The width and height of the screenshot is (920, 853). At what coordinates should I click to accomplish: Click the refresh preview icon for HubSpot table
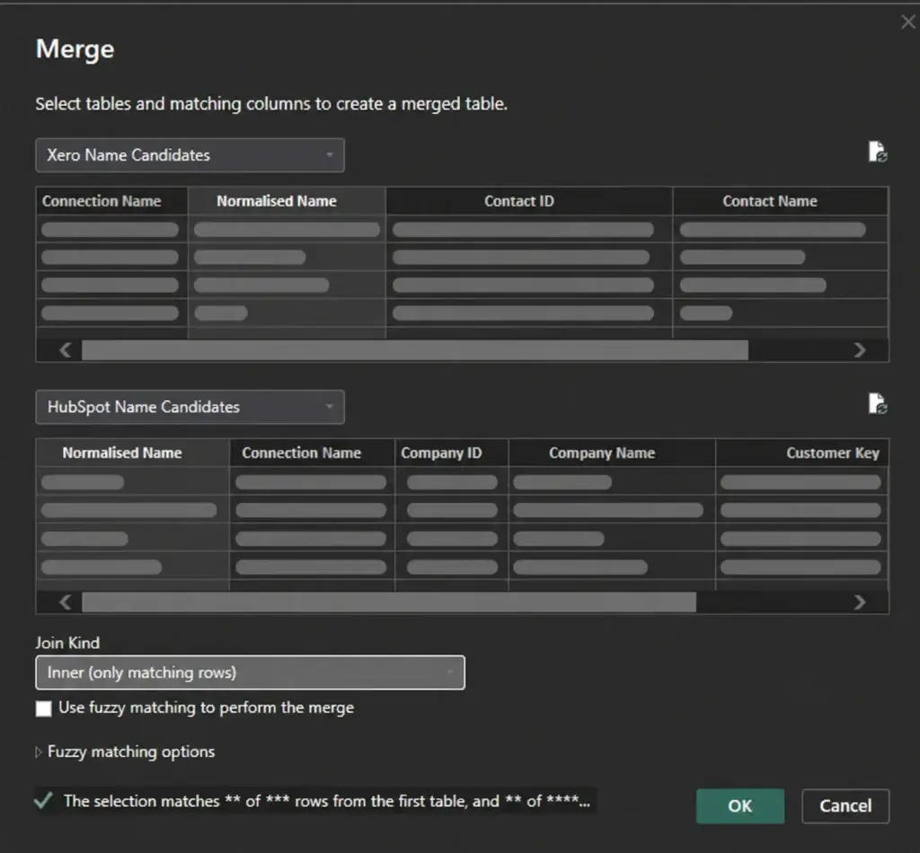click(877, 403)
